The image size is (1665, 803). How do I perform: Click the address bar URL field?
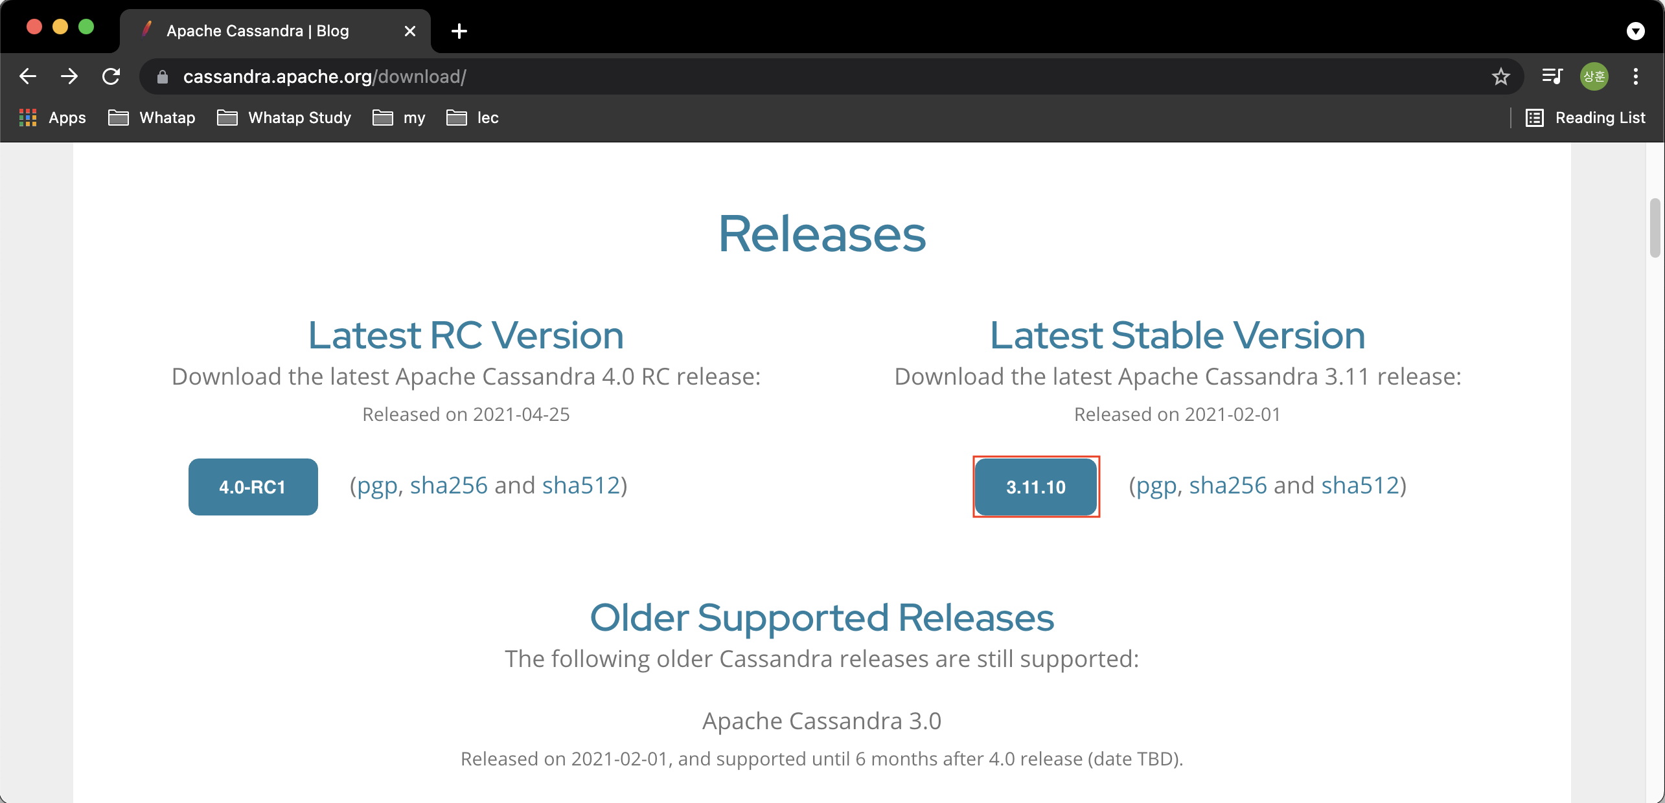coord(777,77)
